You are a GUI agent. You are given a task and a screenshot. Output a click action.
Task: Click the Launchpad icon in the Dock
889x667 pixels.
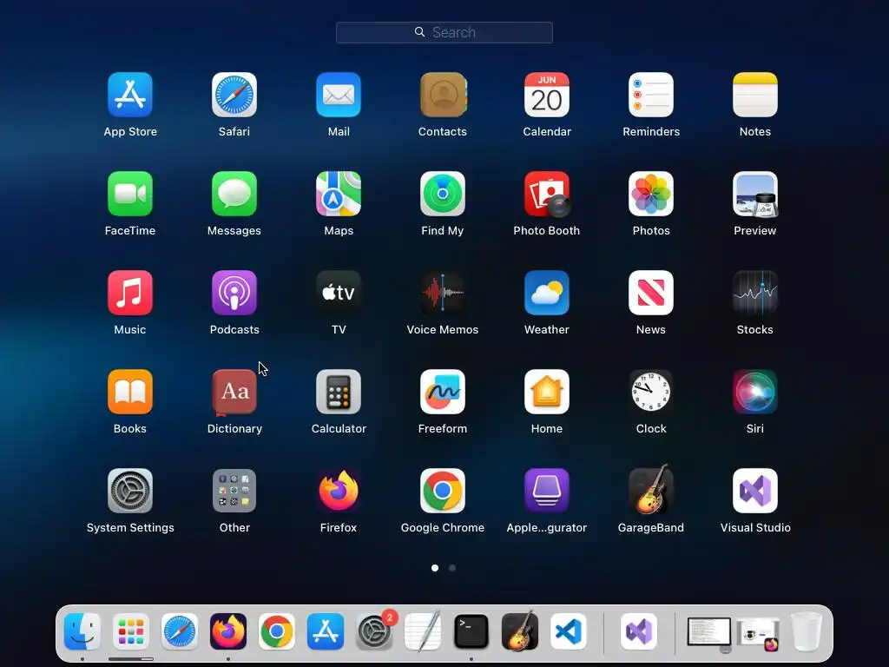[x=131, y=631]
